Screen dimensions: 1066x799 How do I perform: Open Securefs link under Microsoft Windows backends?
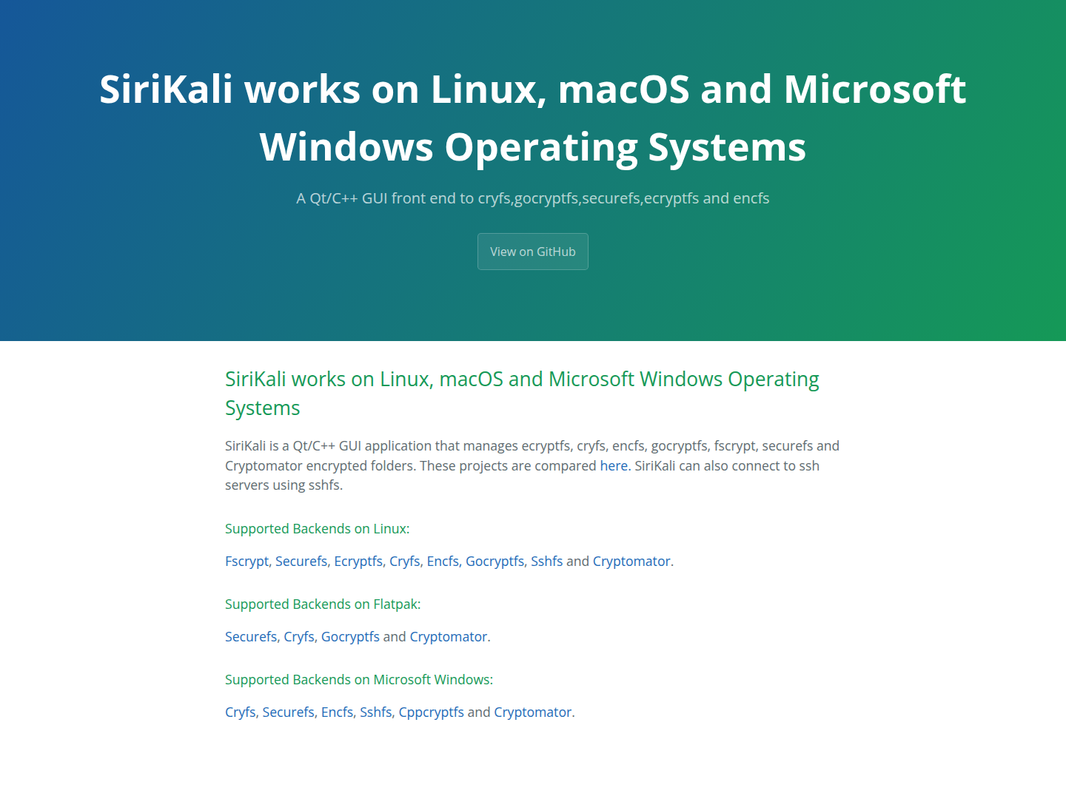289,712
